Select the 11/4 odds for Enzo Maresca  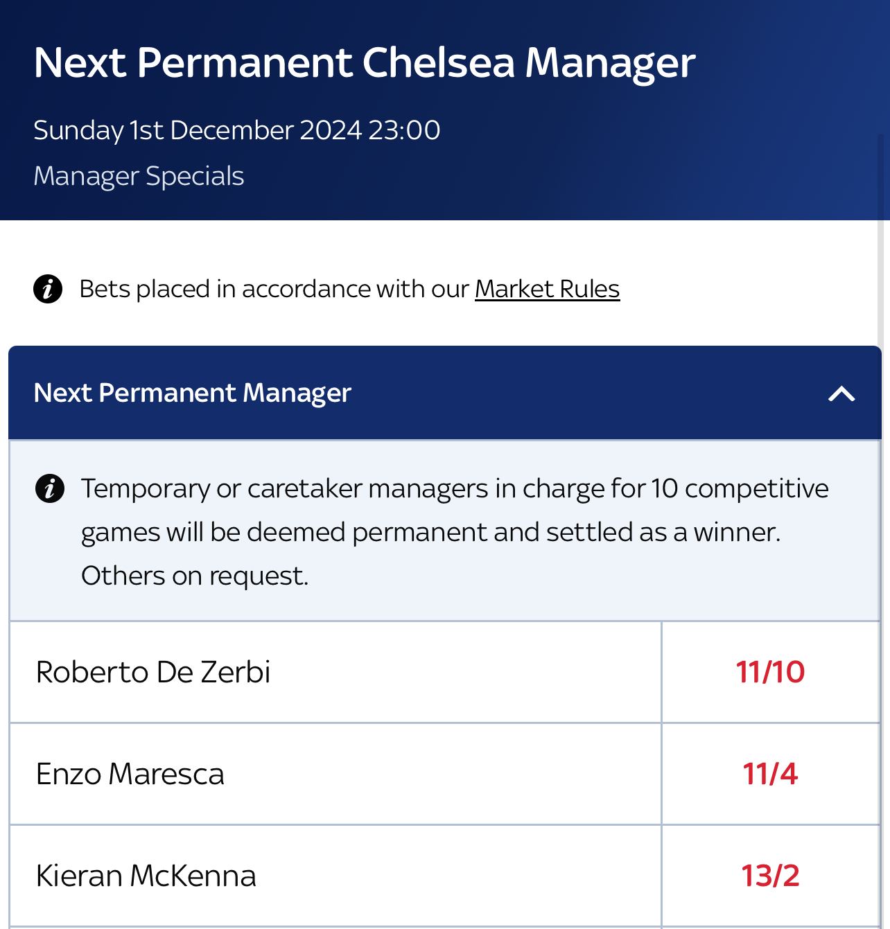click(x=770, y=774)
